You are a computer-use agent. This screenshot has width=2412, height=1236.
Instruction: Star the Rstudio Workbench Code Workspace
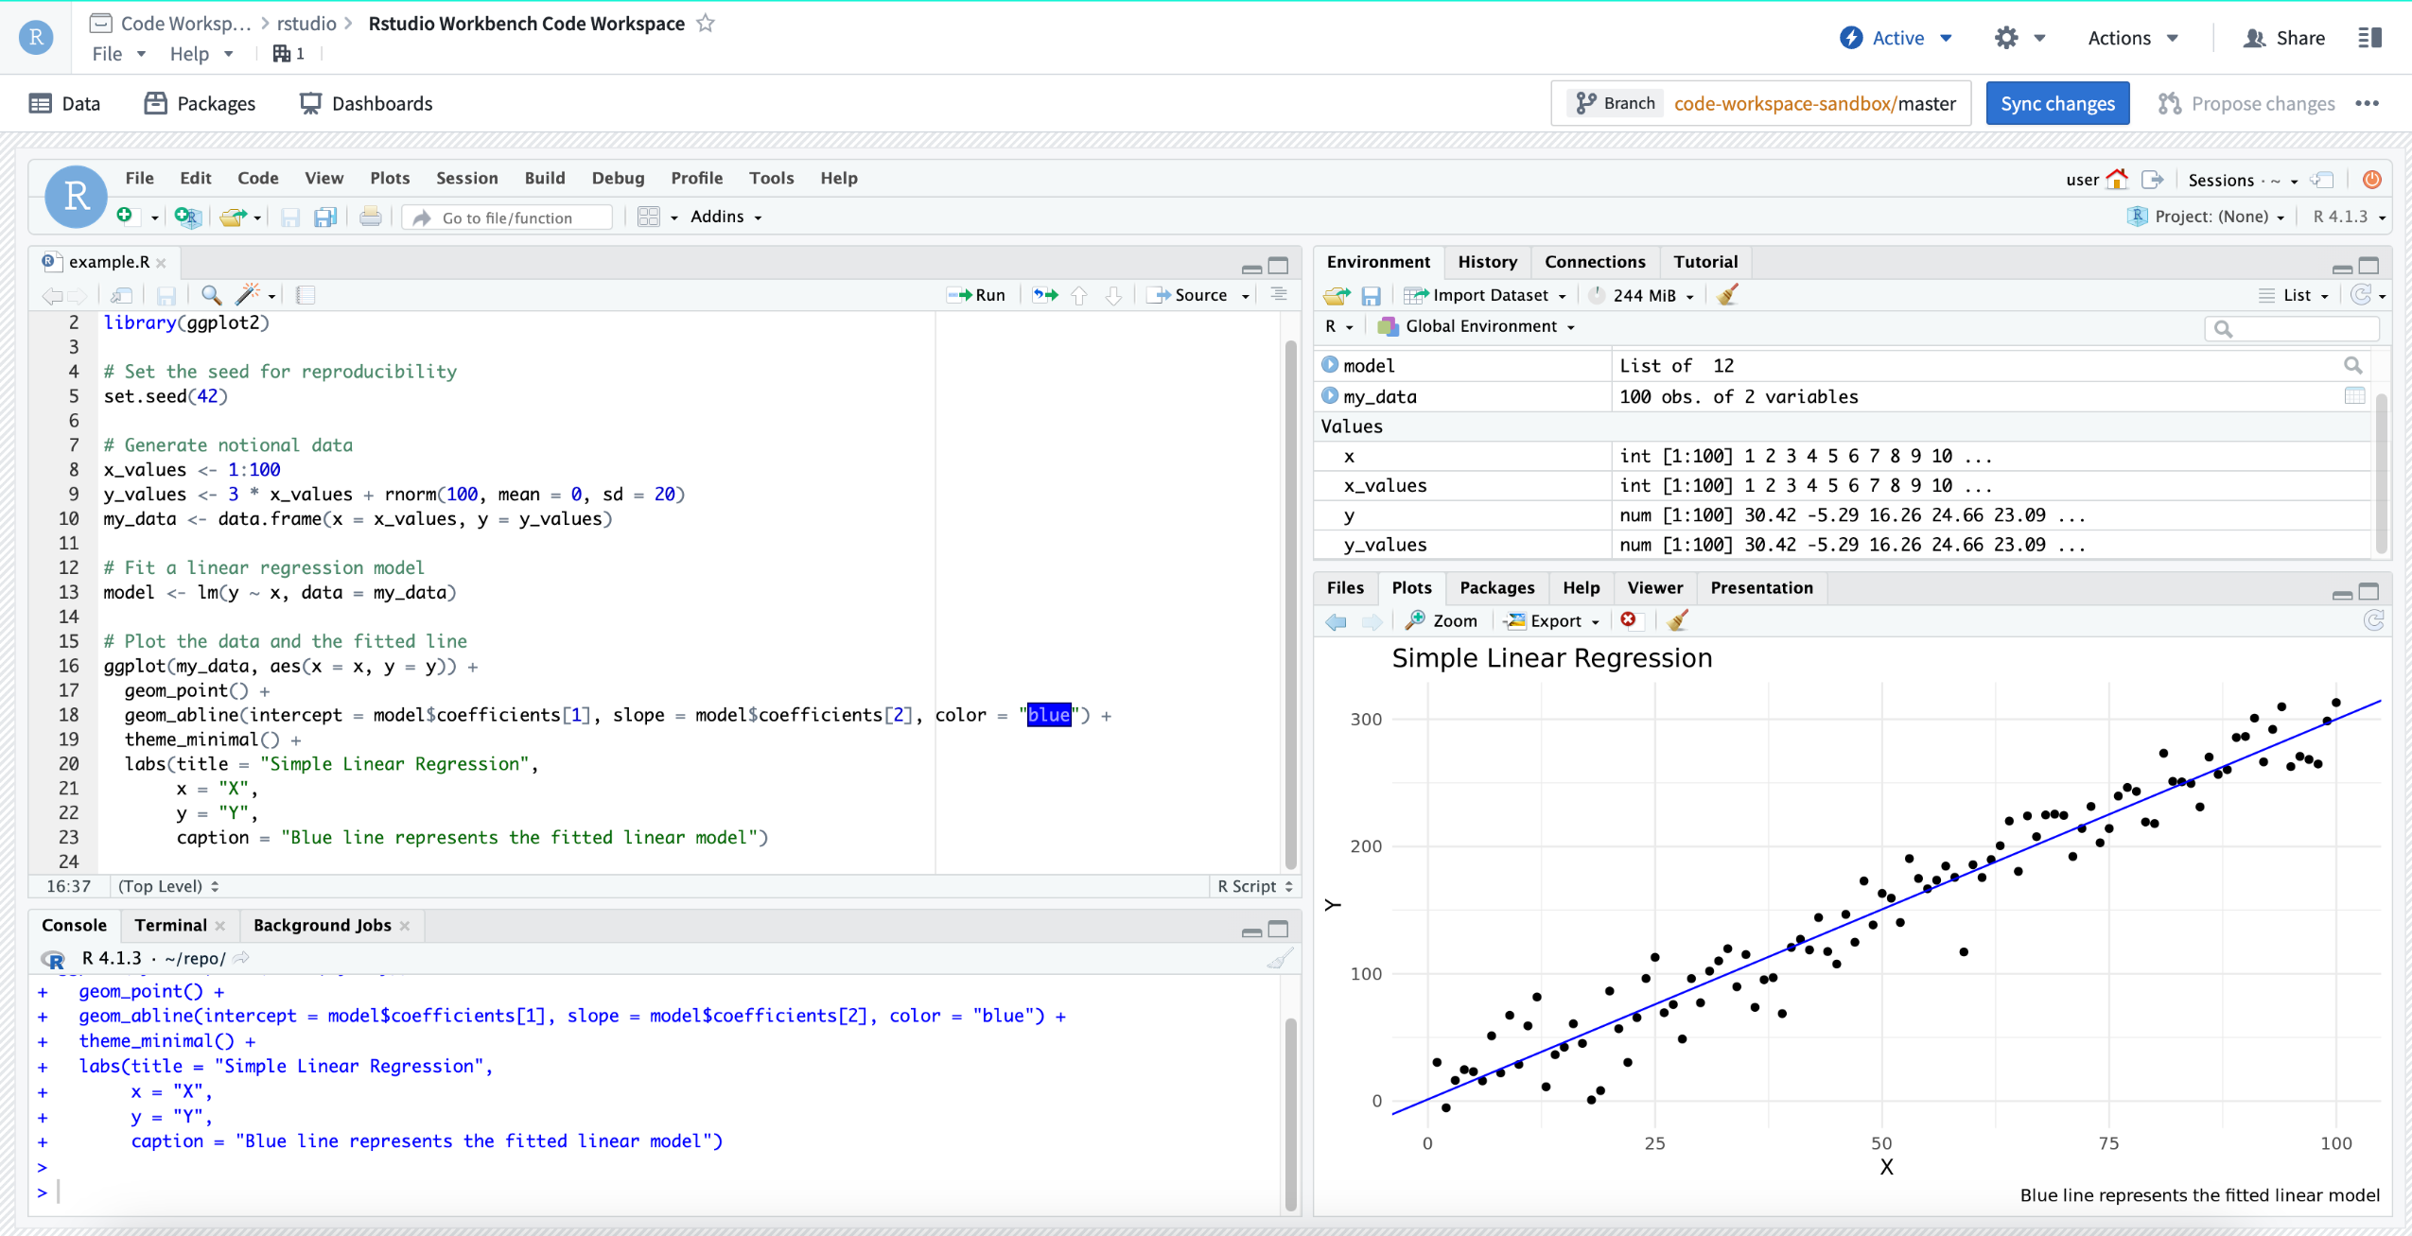point(706,23)
